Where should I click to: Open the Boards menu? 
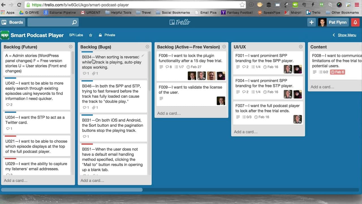(x=13, y=22)
